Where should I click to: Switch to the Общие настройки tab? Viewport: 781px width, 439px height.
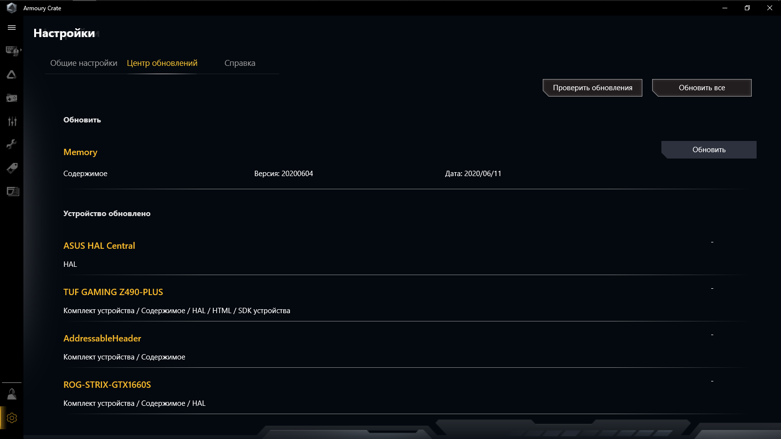pyautogui.click(x=84, y=63)
